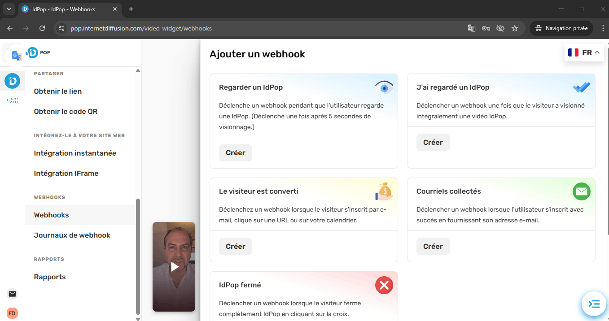Click the Le visiteur est converti title
Viewport: 609px width, 321px height.
258,191
